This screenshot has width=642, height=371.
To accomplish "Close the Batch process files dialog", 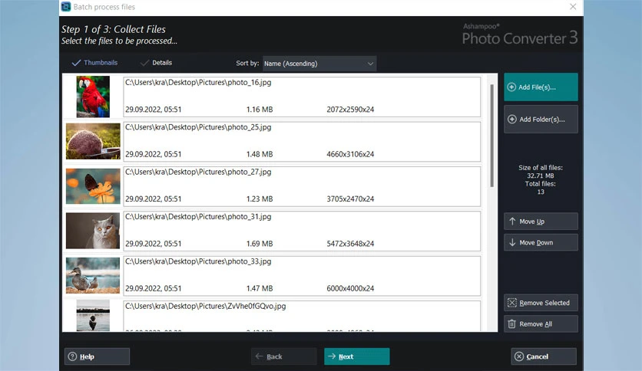I will tap(573, 7).
